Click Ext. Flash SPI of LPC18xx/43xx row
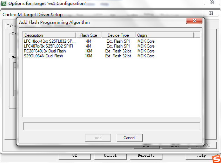 pyautogui.click(x=118, y=41)
